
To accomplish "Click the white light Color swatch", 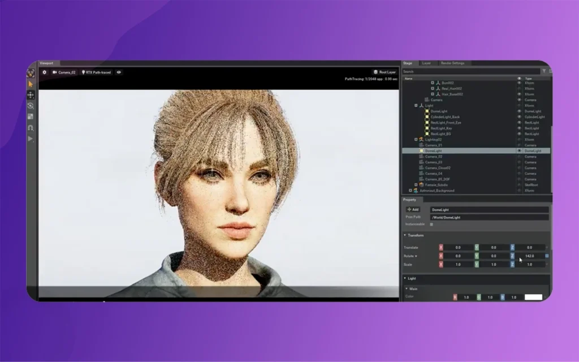I will 533,297.
